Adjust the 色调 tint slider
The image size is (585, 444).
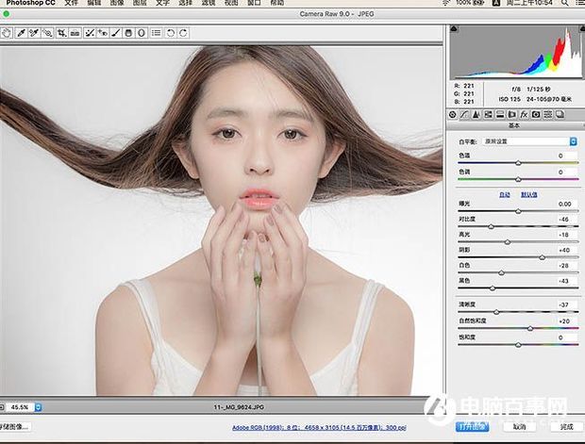[518, 179]
